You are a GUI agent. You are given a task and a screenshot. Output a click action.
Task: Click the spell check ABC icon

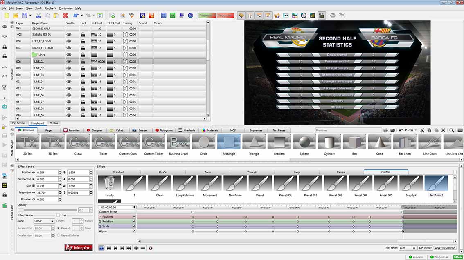coord(132,16)
